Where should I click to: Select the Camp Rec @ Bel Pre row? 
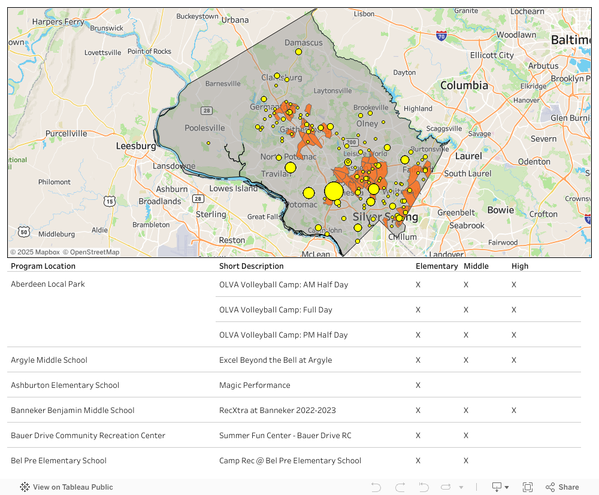pyautogui.click(x=290, y=460)
